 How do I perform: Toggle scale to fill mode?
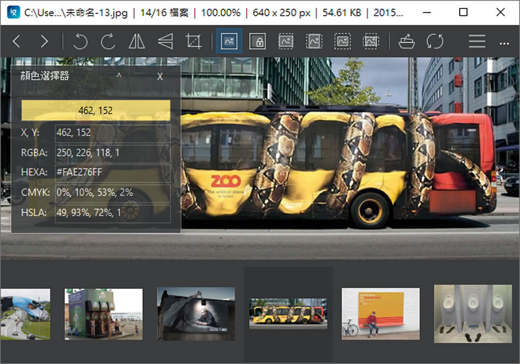pos(370,42)
